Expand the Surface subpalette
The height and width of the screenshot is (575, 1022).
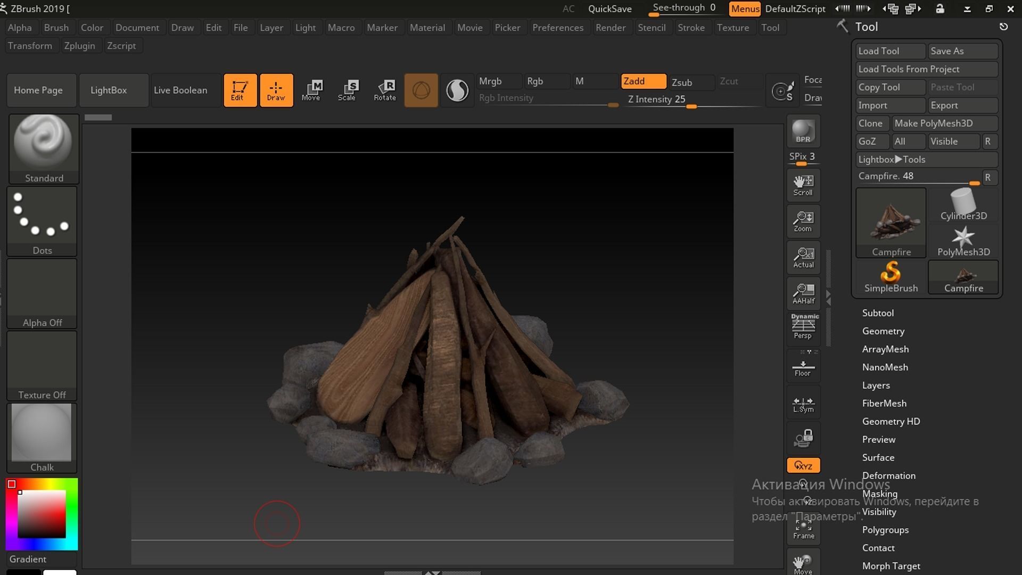pyautogui.click(x=878, y=458)
